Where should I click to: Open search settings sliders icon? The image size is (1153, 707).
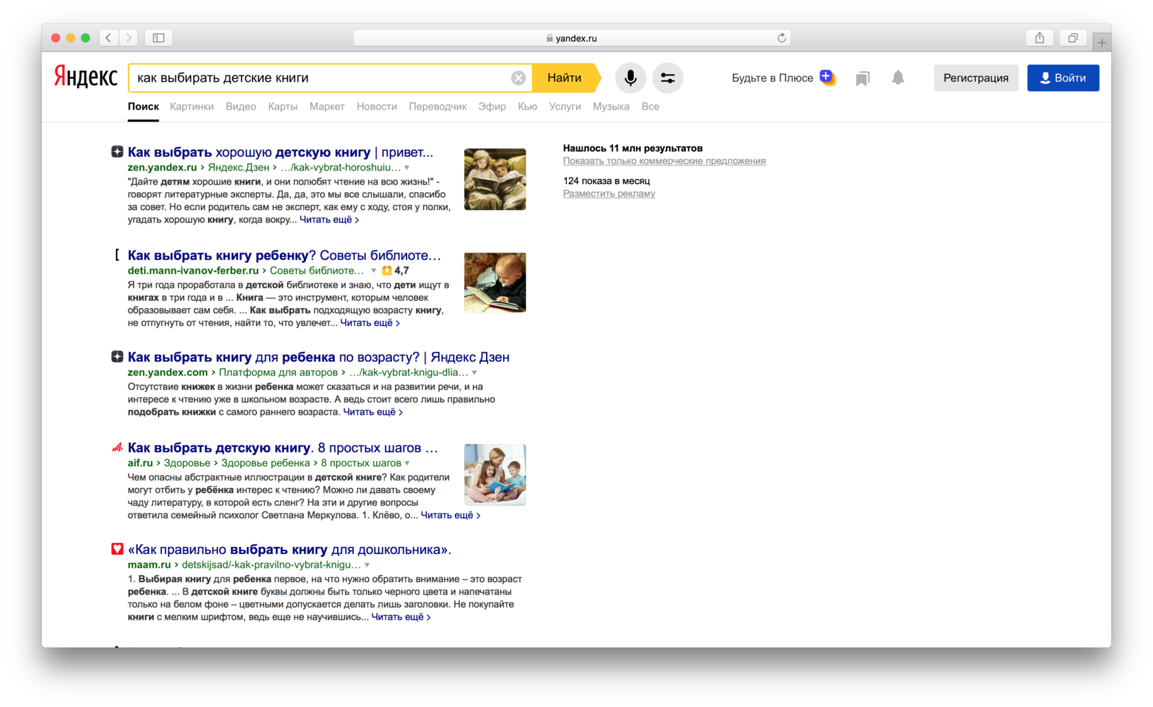(667, 78)
